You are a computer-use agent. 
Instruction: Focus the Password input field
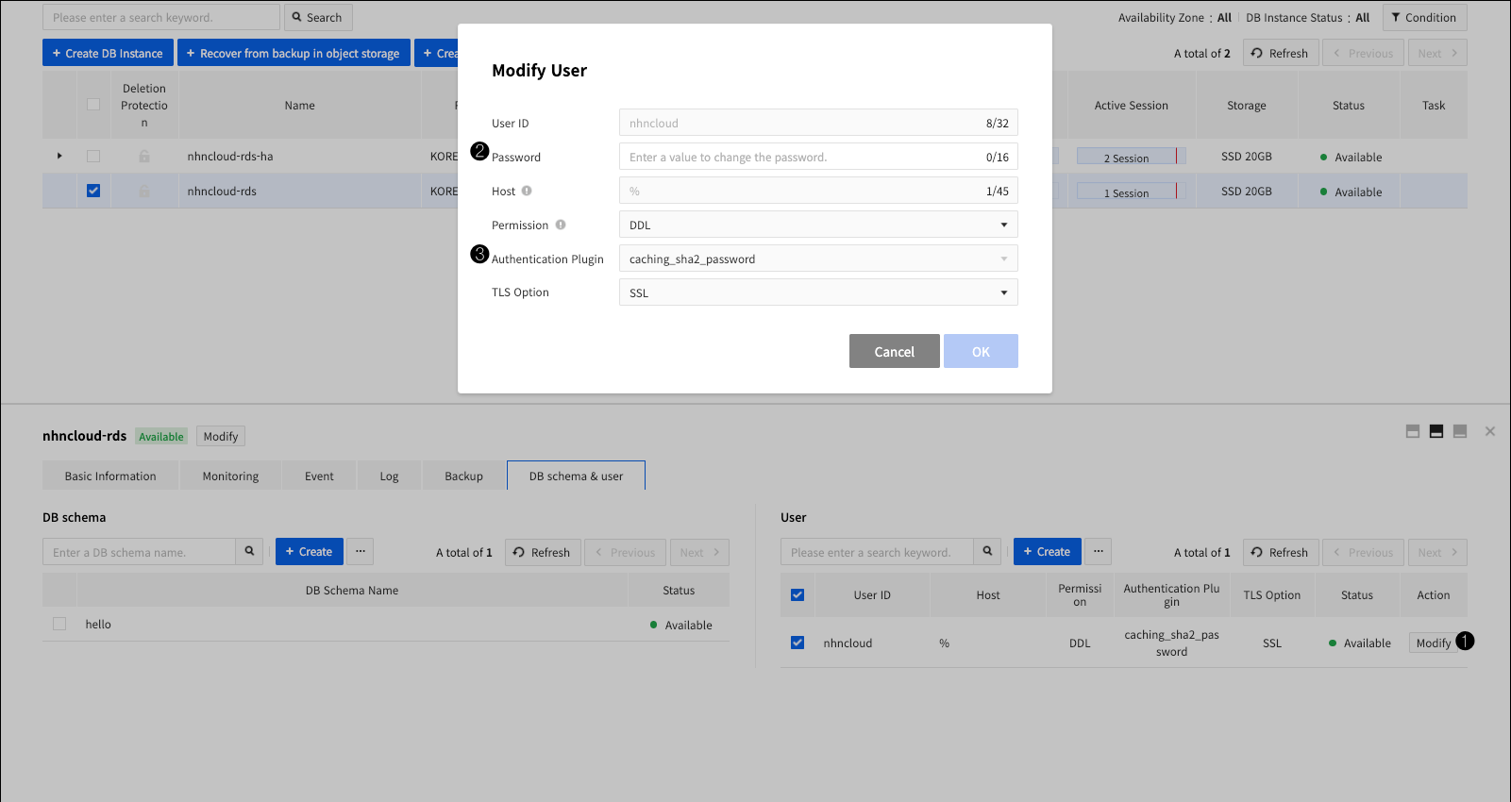pyautogui.click(x=818, y=157)
